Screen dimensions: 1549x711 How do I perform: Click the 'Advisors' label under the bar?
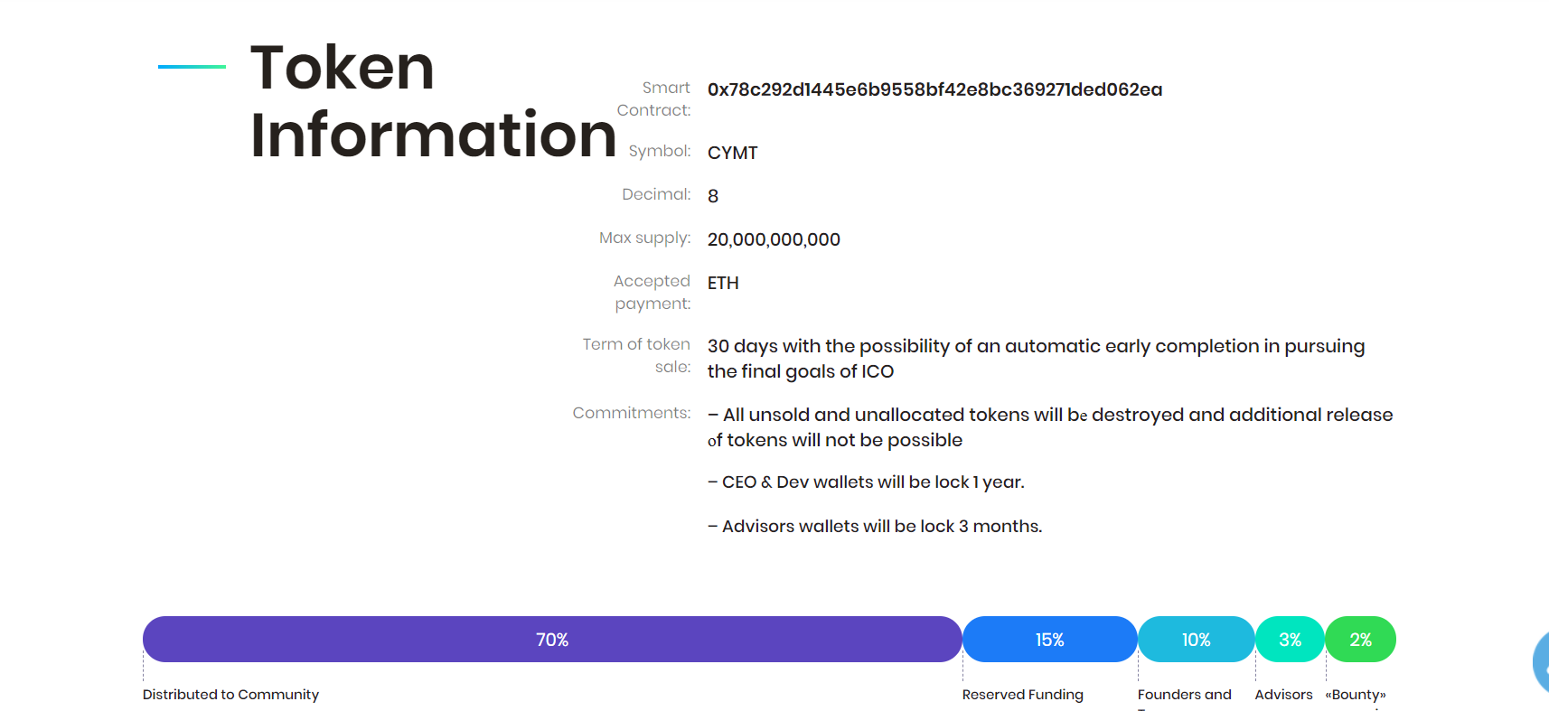(1283, 695)
